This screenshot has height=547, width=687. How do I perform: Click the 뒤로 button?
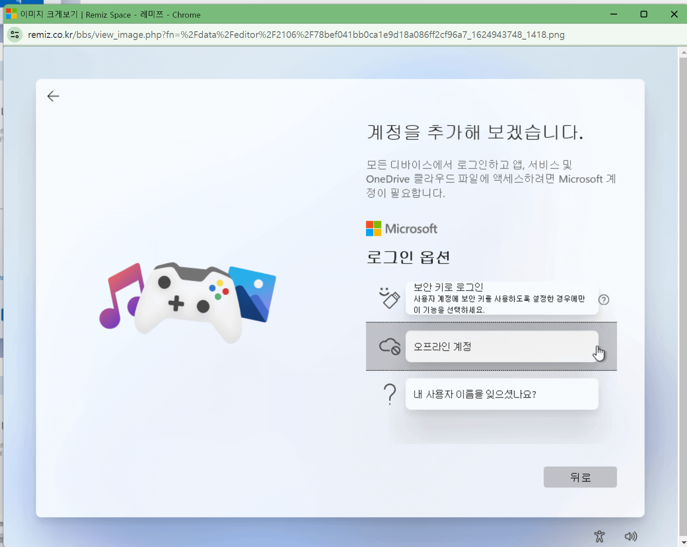pyautogui.click(x=580, y=477)
